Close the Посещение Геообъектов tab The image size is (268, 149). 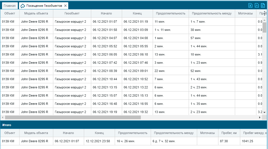tap(65, 6)
